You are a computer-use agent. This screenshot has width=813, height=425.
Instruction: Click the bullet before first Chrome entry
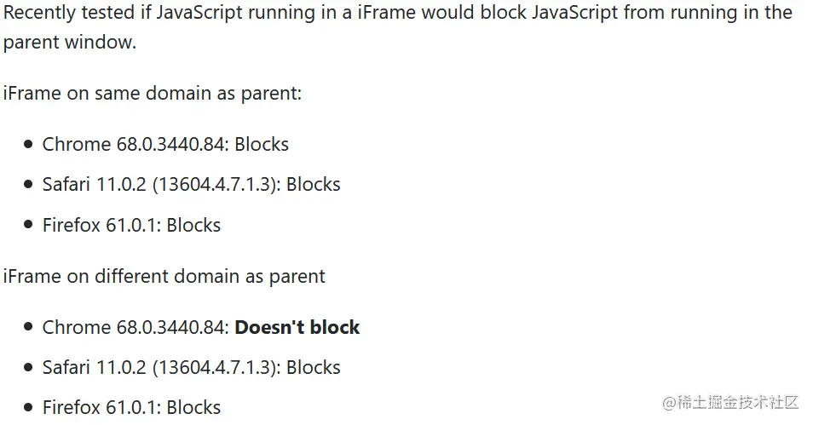pyautogui.click(x=28, y=144)
